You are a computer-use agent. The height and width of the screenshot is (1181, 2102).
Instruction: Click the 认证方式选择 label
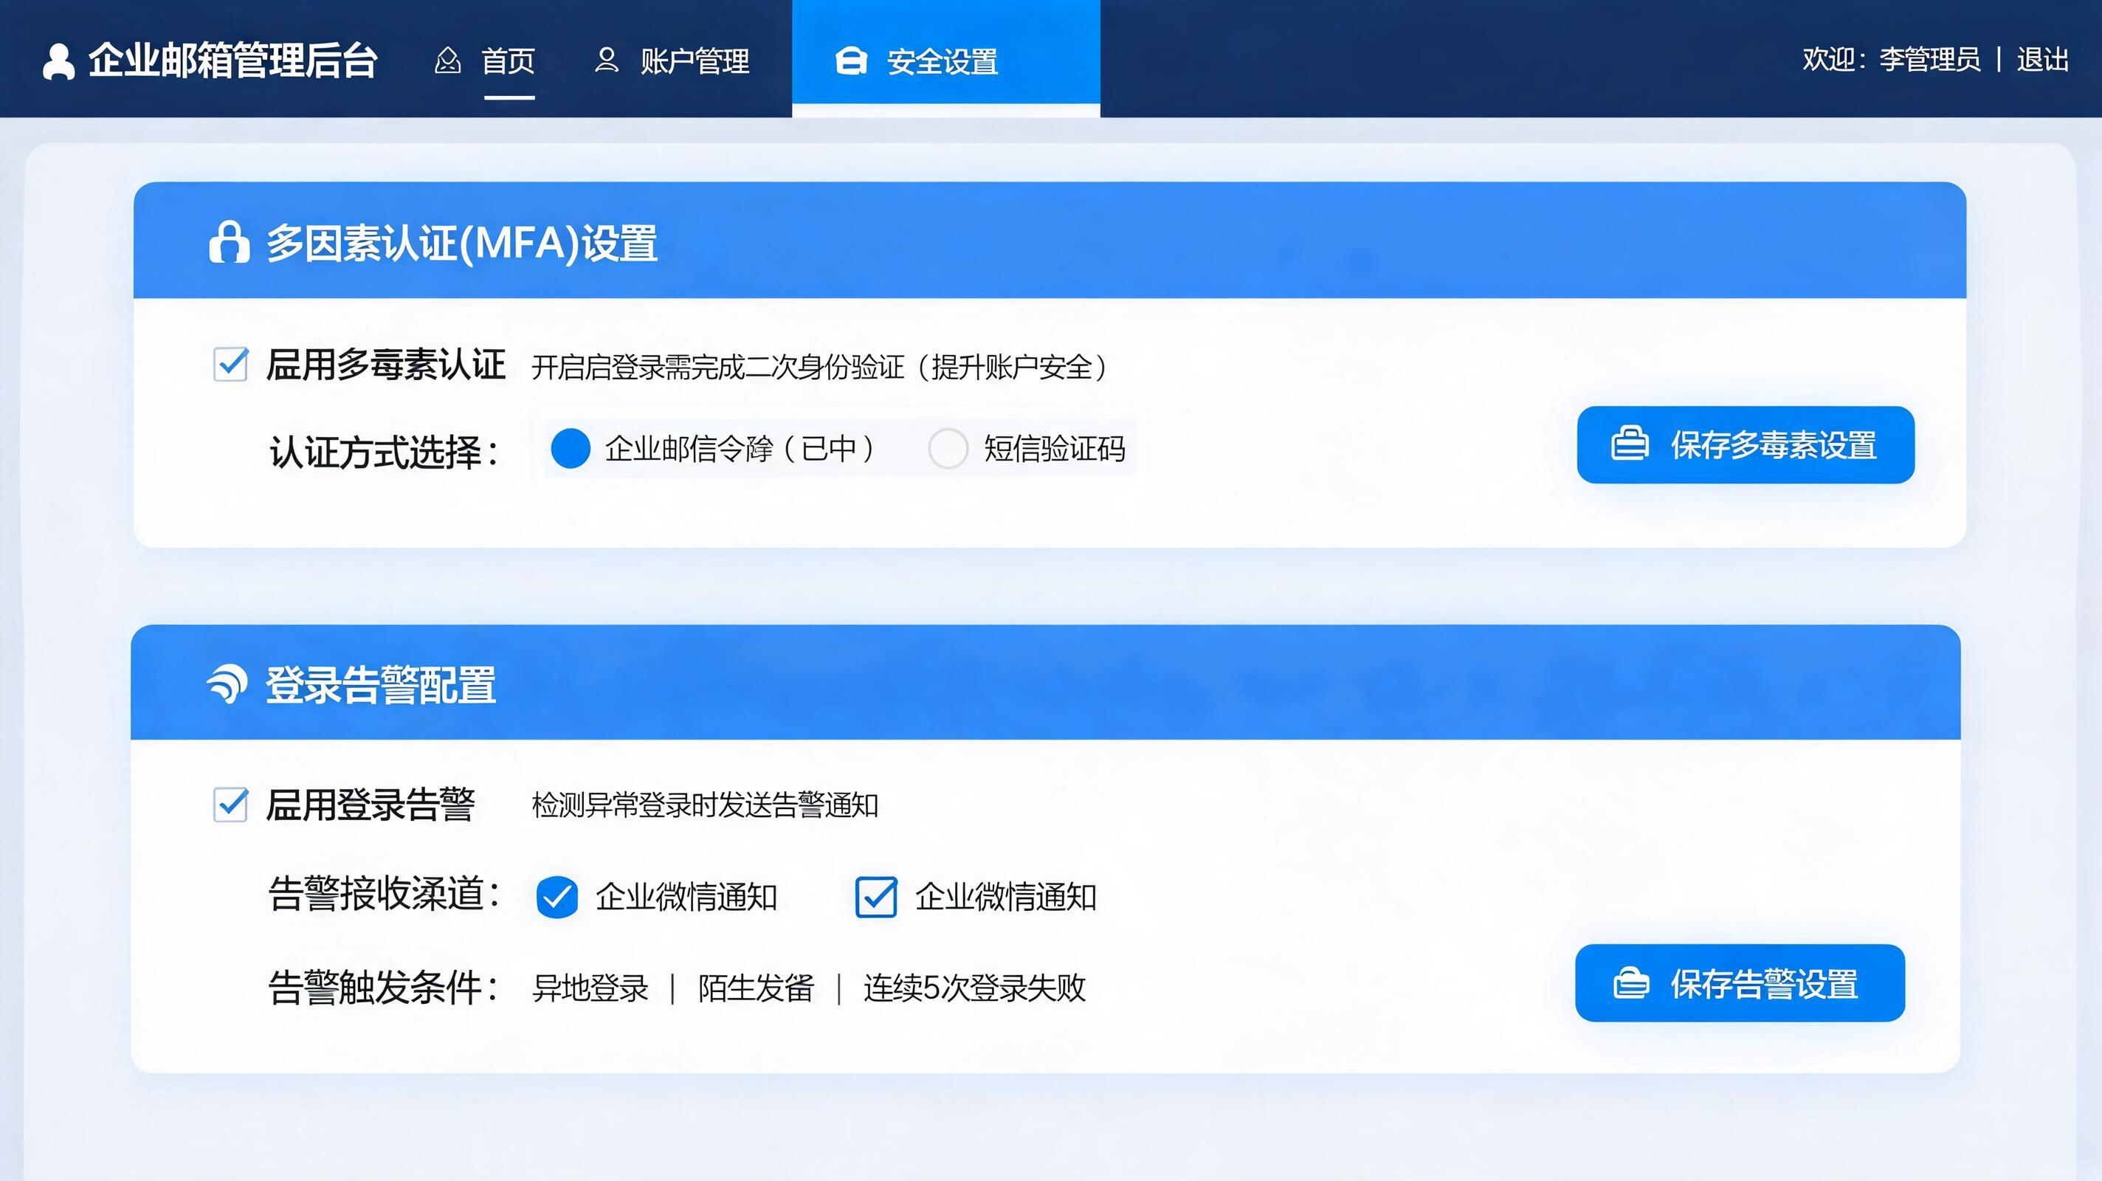pyautogui.click(x=384, y=451)
